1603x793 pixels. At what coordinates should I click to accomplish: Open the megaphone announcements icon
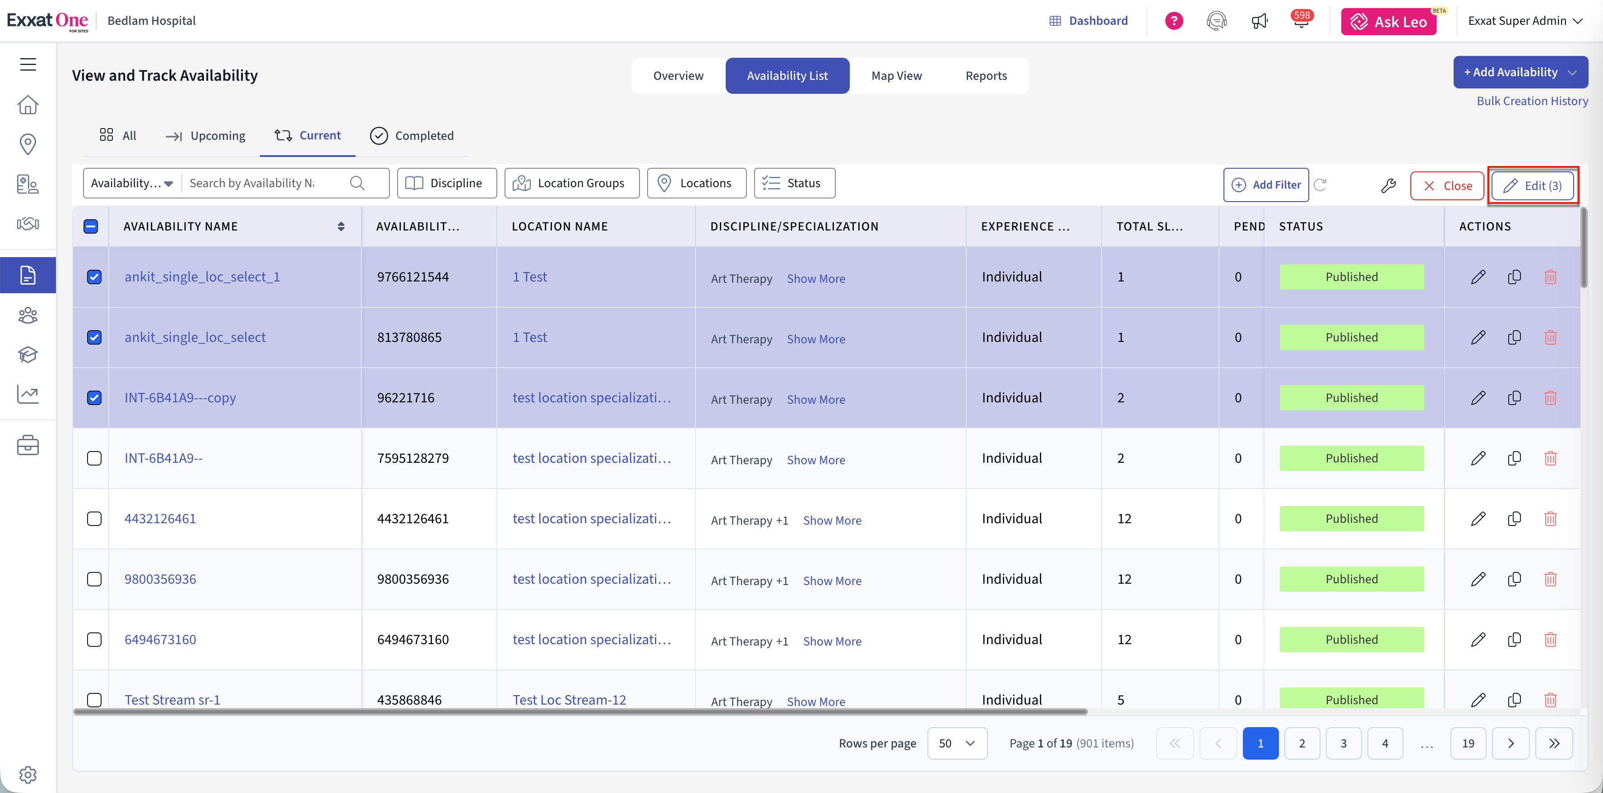(x=1260, y=21)
